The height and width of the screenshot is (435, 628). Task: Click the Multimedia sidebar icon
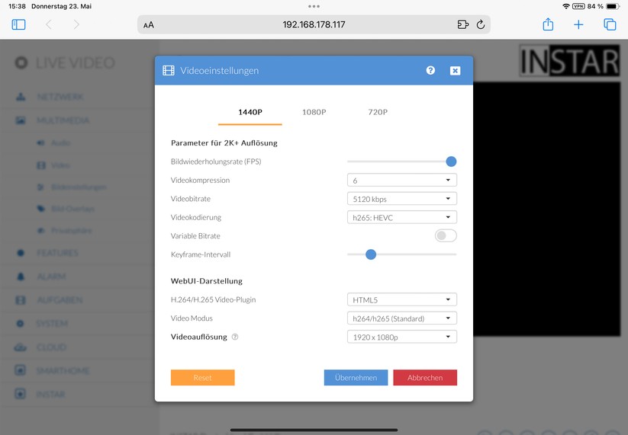point(21,120)
